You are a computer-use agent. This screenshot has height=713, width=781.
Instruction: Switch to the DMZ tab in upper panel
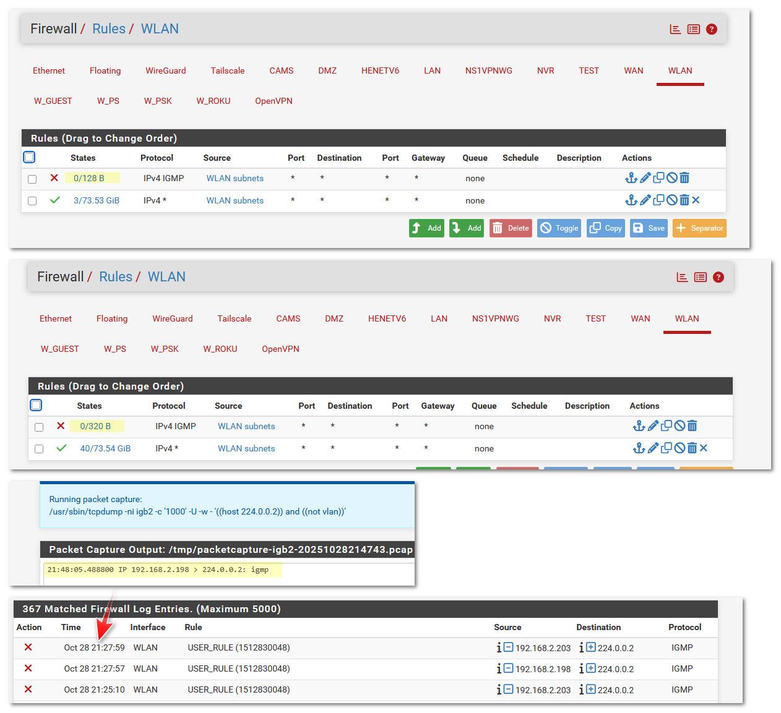tap(327, 70)
